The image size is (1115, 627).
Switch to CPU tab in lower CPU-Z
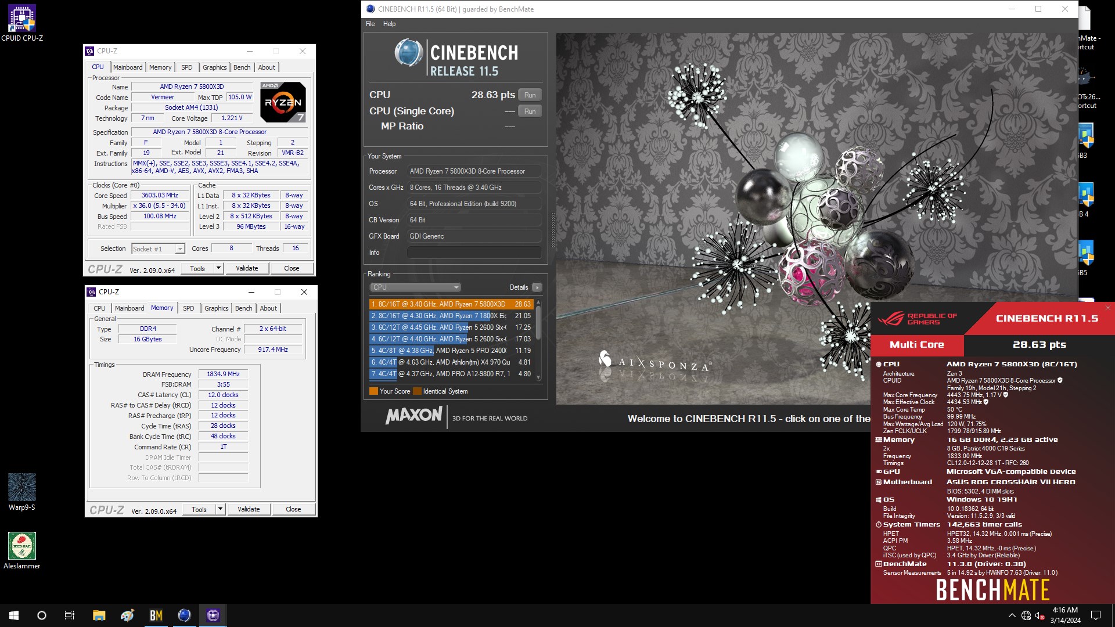pyautogui.click(x=100, y=308)
